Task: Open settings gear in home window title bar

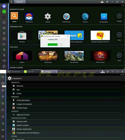Action: (x=107, y=2)
